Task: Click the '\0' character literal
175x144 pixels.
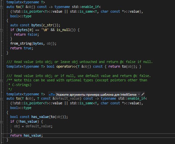Action: coord(45,30)
